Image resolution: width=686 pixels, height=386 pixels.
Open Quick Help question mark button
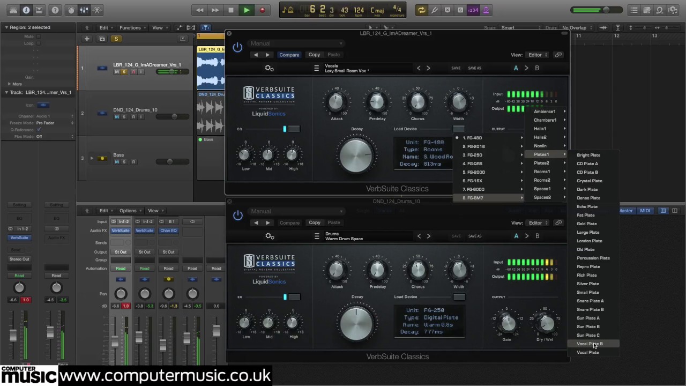[x=55, y=10]
